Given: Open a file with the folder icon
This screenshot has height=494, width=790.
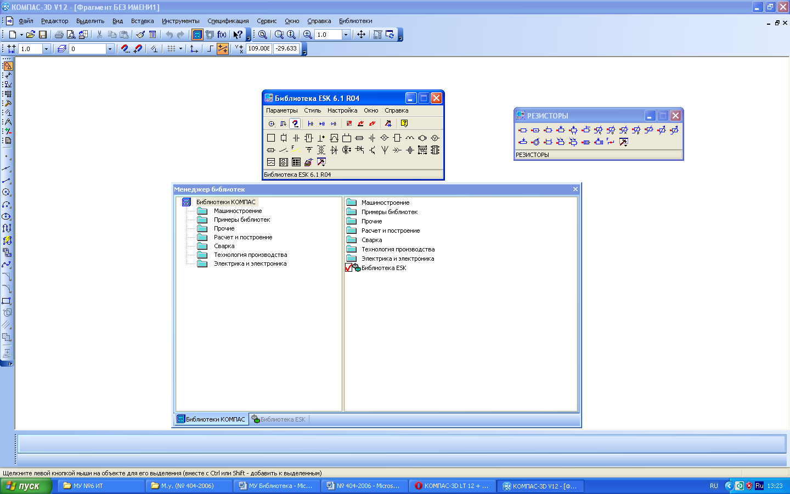Looking at the screenshot, I should coord(31,35).
